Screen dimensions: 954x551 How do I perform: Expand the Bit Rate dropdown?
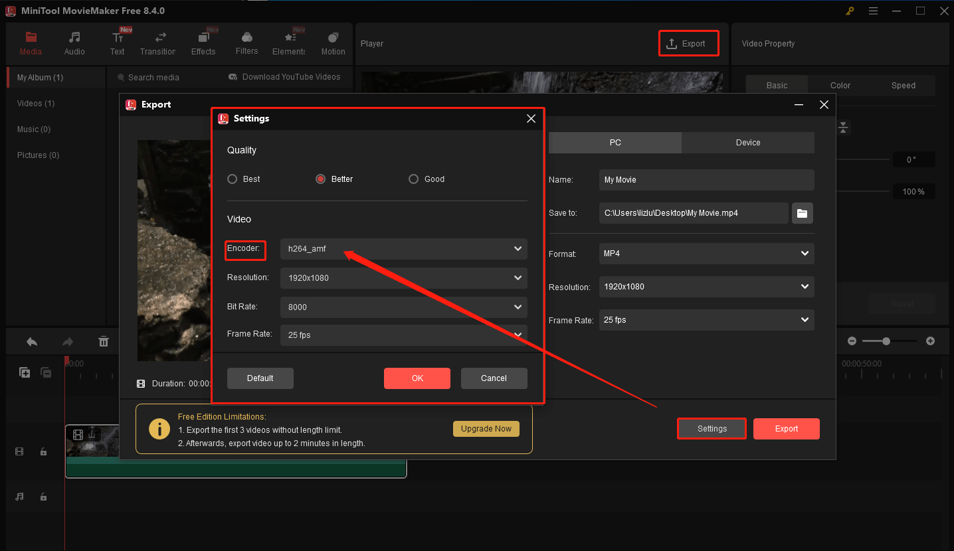coord(403,307)
